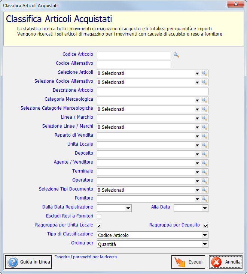
Task: Uncheck Raggruppa per Unità Locale
Action: (99, 226)
